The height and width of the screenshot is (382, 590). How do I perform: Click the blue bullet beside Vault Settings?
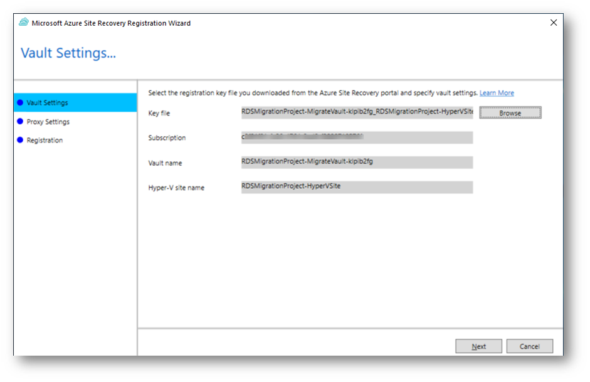pyautogui.click(x=20, y=102)
